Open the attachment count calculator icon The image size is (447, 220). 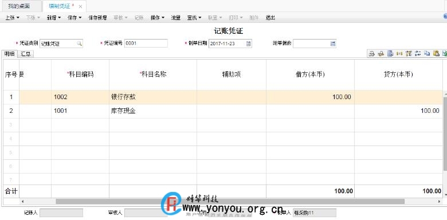[333, 44]
